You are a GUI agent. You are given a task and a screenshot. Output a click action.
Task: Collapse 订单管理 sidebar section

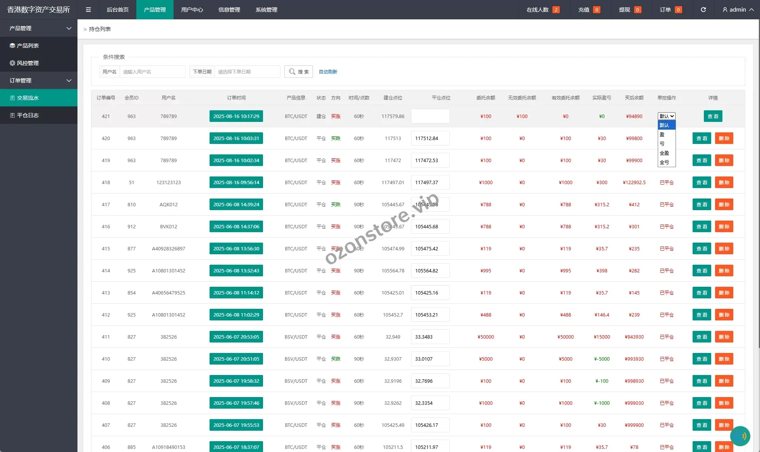coord(39,80)
